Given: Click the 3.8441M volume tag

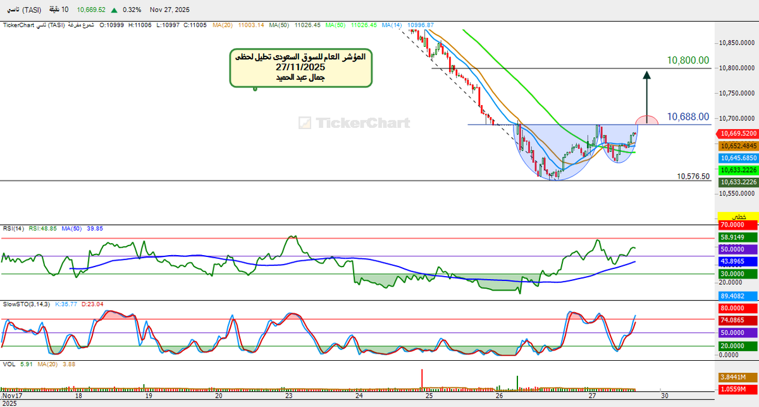Looking at the screenshot, I should pyautogui.click(x=737, y=376).
